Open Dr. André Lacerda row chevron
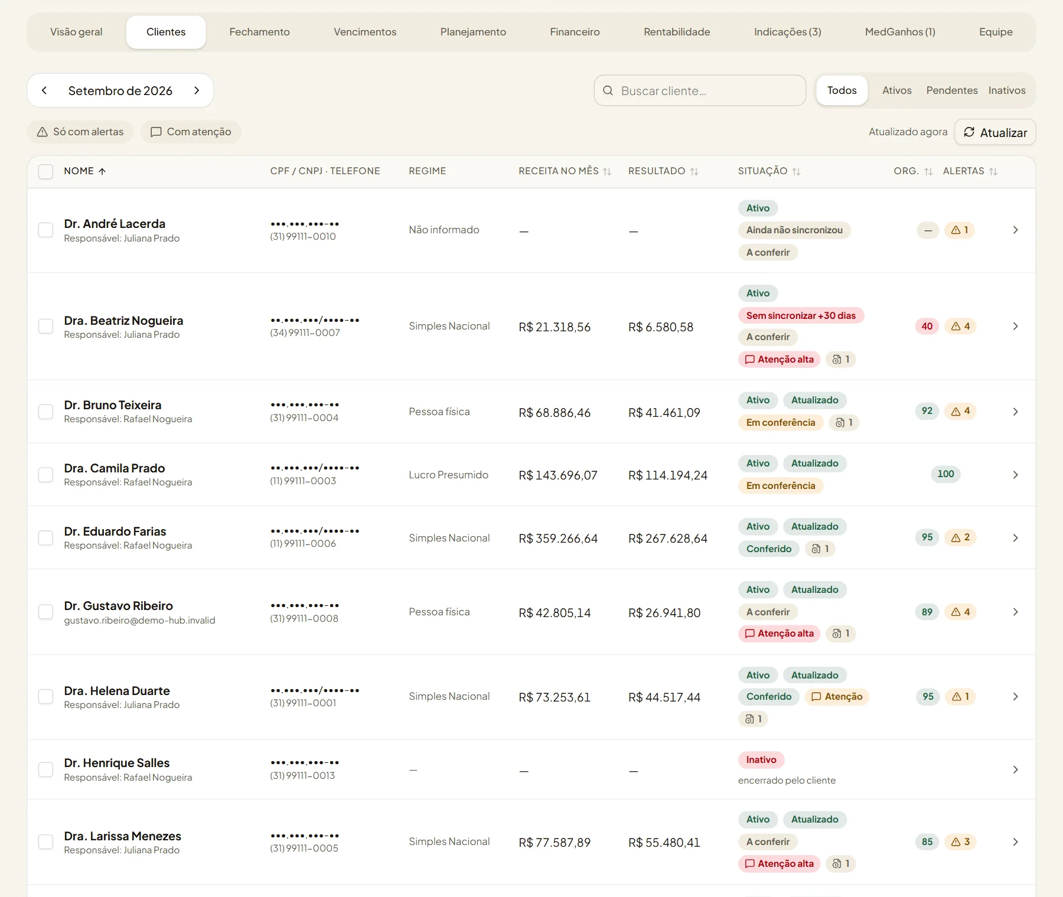Image resolution: width=1063 pixels, height=897 pixels. click(x=1015, y=230)
